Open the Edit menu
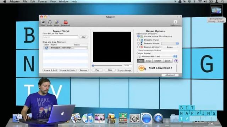This screenshot has height=127, width=227. pyautogui.click(x=33, y=1)
